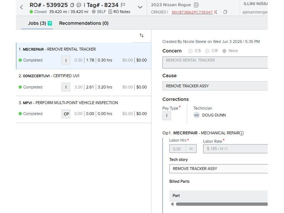Click the red X next to the VIN
Screen dimensions: 284x213
[215, 12]
